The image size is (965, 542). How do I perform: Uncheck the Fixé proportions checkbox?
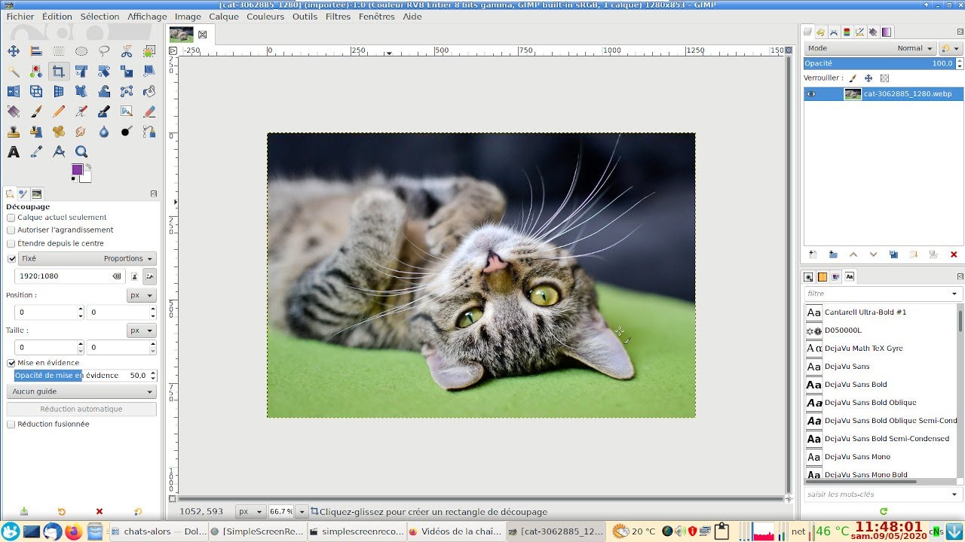[x=11, y=258]
